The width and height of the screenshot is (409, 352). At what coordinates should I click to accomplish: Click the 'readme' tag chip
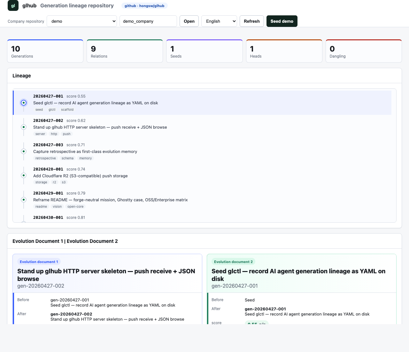coord(41,207)
